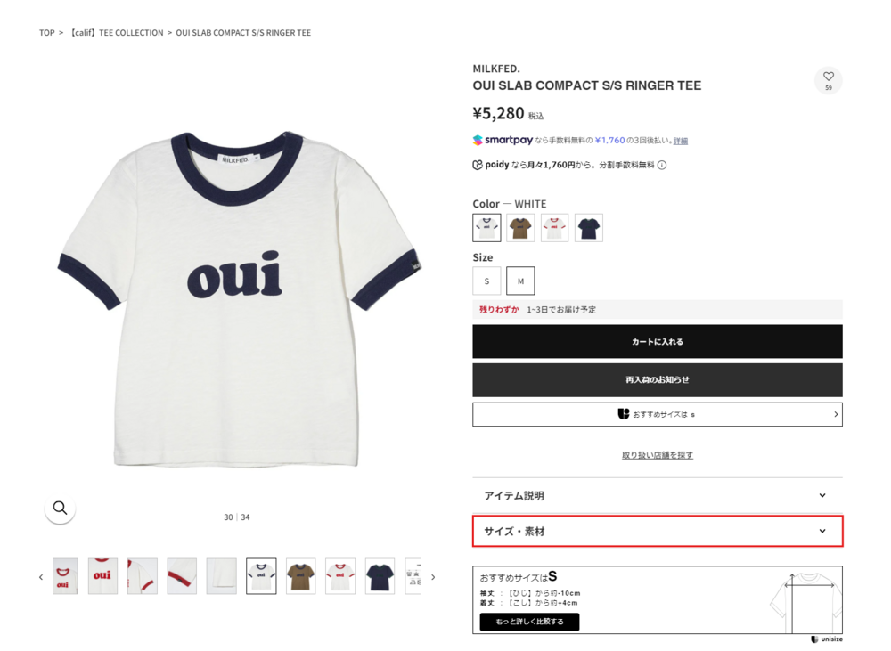891x651 pixels.
Task: Add item to cart with カートに入れる
Action: coord(657,342)
